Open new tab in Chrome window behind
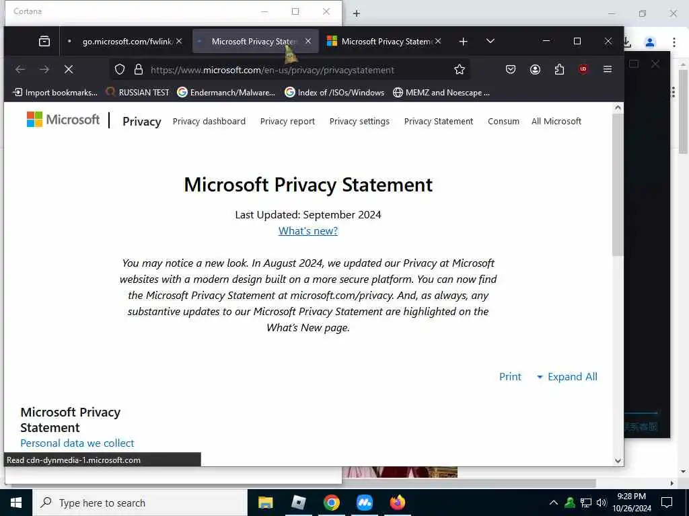Screen dimensions: 689x516 click(x=357, y=13)
